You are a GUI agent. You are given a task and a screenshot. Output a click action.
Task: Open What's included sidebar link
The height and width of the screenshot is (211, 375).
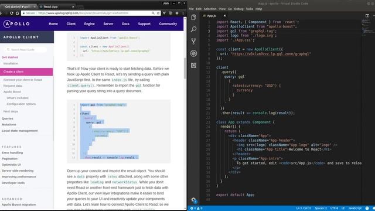[x=18, y=98]
